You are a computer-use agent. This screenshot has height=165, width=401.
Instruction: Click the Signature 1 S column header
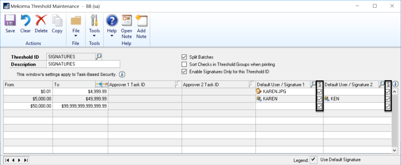pyautogui.click(x=320, y=84)
